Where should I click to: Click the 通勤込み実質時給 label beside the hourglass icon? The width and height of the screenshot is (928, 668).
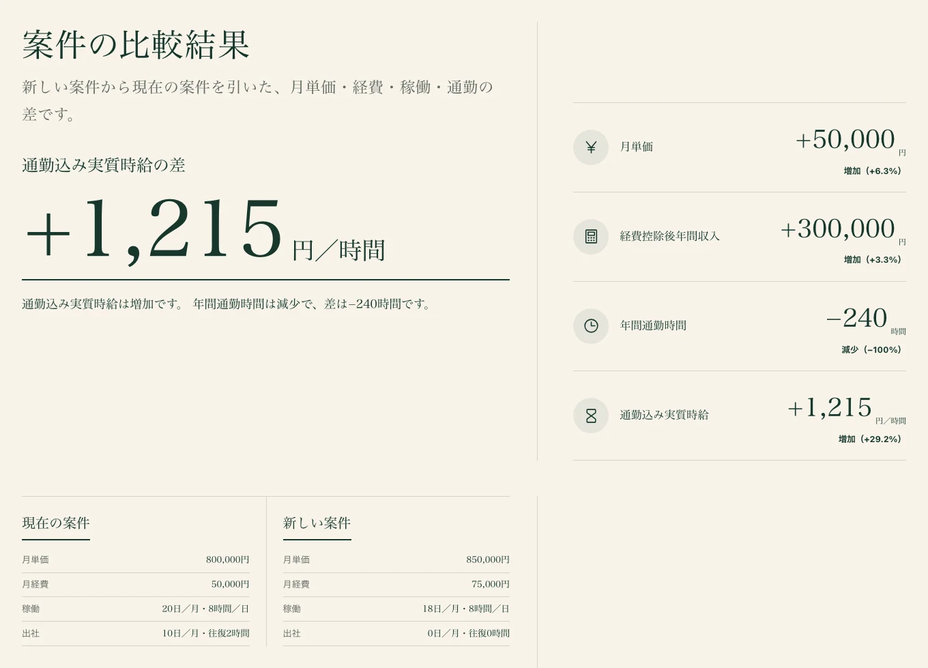pos(664,415)
